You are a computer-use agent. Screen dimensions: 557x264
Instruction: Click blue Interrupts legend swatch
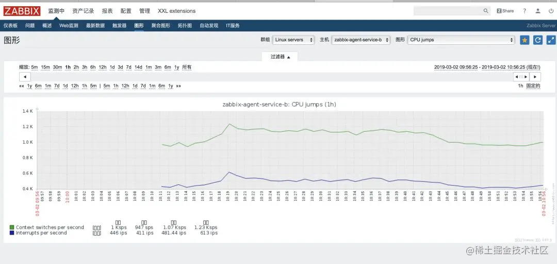(x=12, y=233)
